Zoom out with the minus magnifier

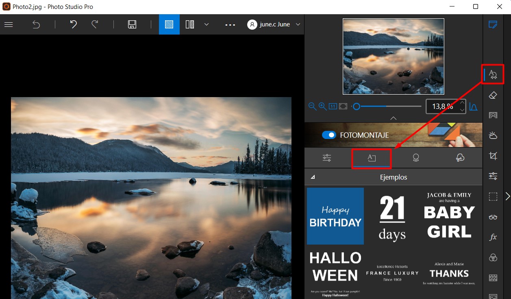click(x=312, y=106)
